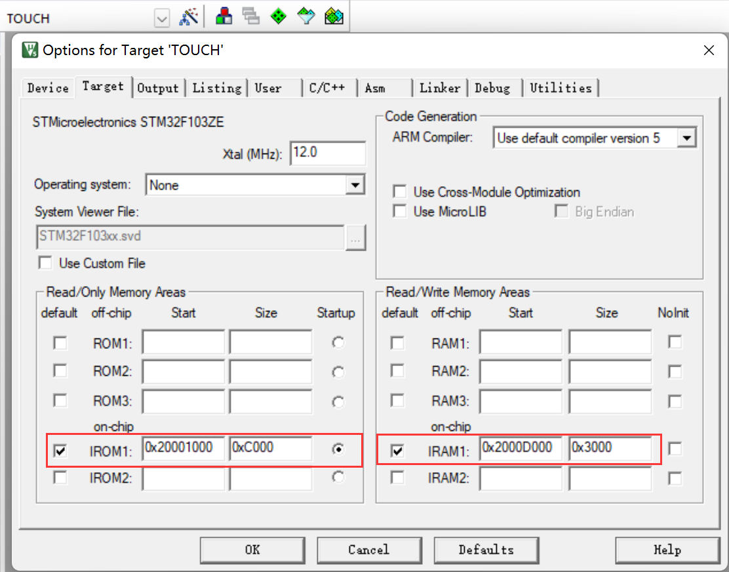729x572 pixels.
Task: Click the browse button beside System Viewer File
Action: click(355, 238)
